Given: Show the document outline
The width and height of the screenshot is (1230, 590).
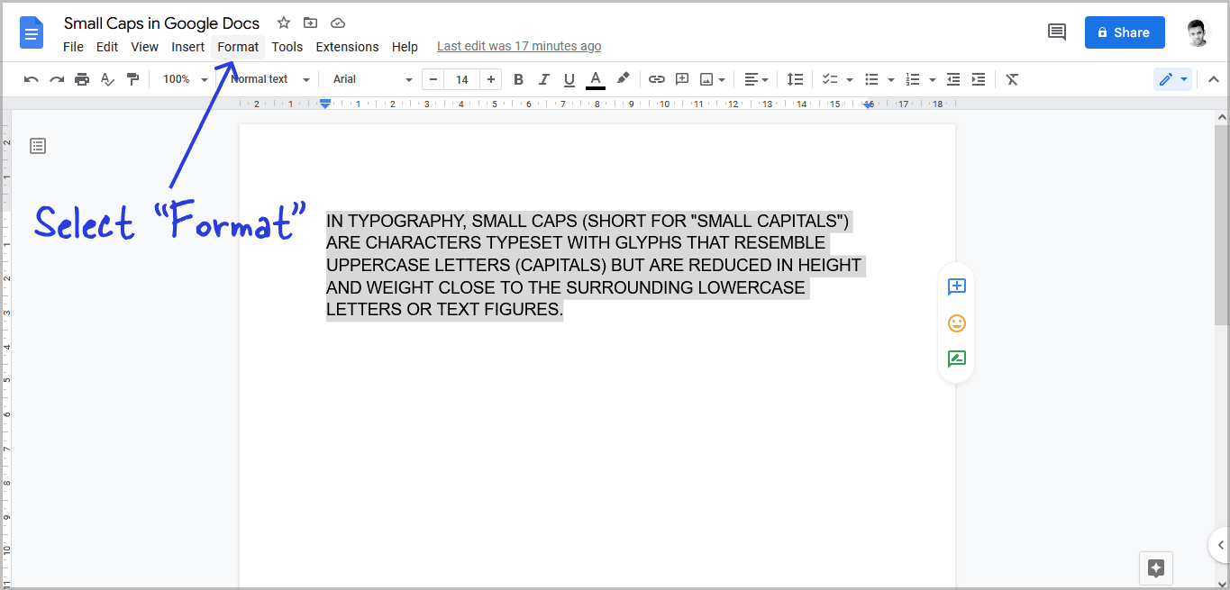Looking at the screenshot, I should click(38, 145).
